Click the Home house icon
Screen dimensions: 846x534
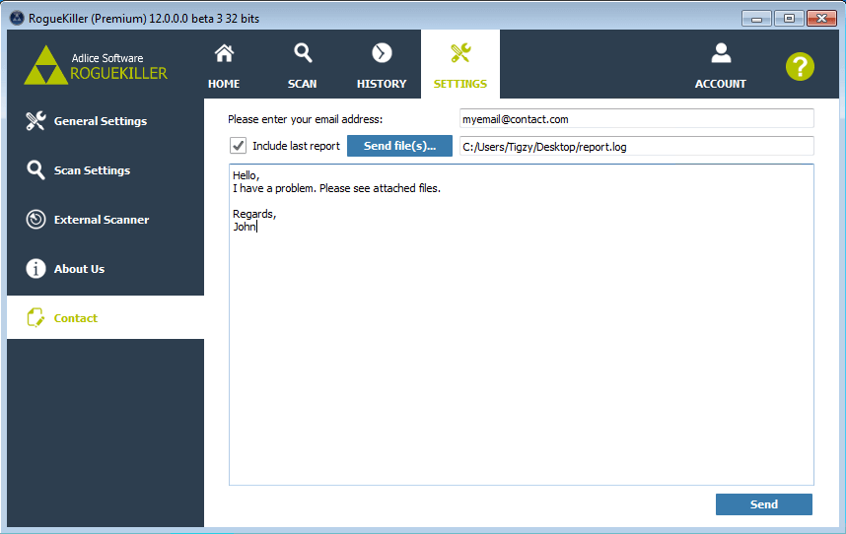224,53
